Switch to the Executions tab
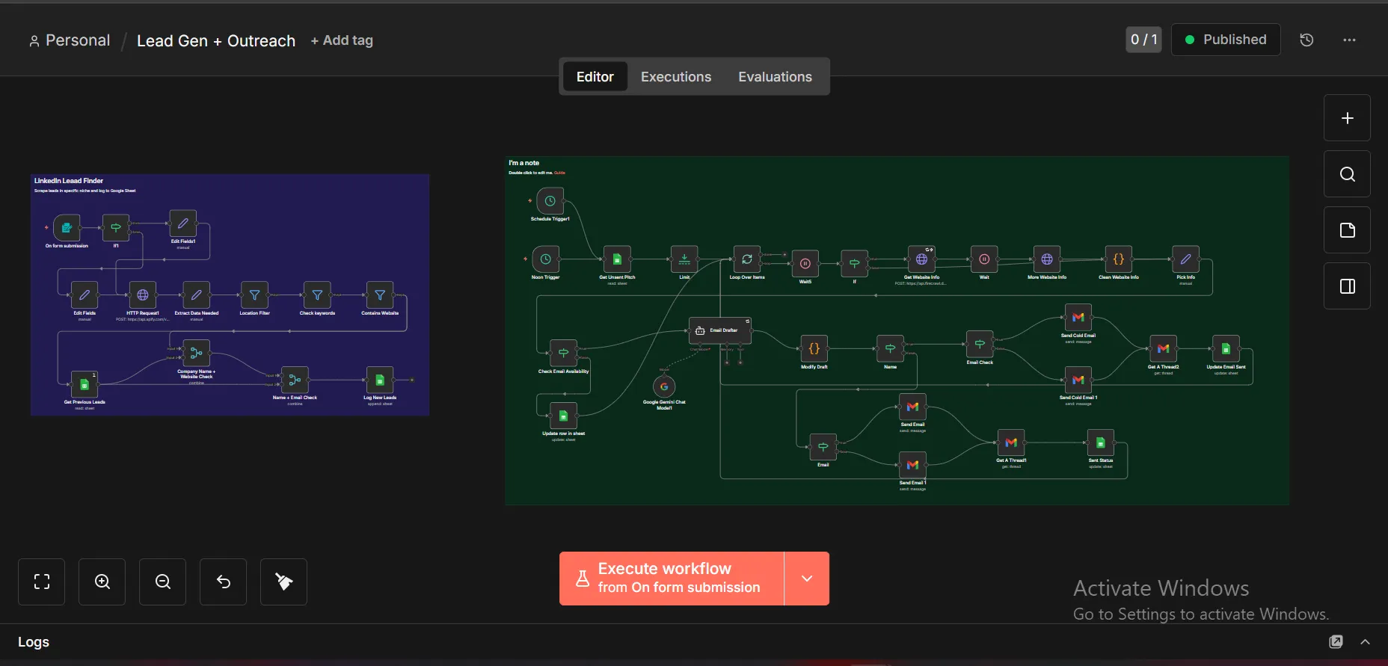 [x=676, y=76]
